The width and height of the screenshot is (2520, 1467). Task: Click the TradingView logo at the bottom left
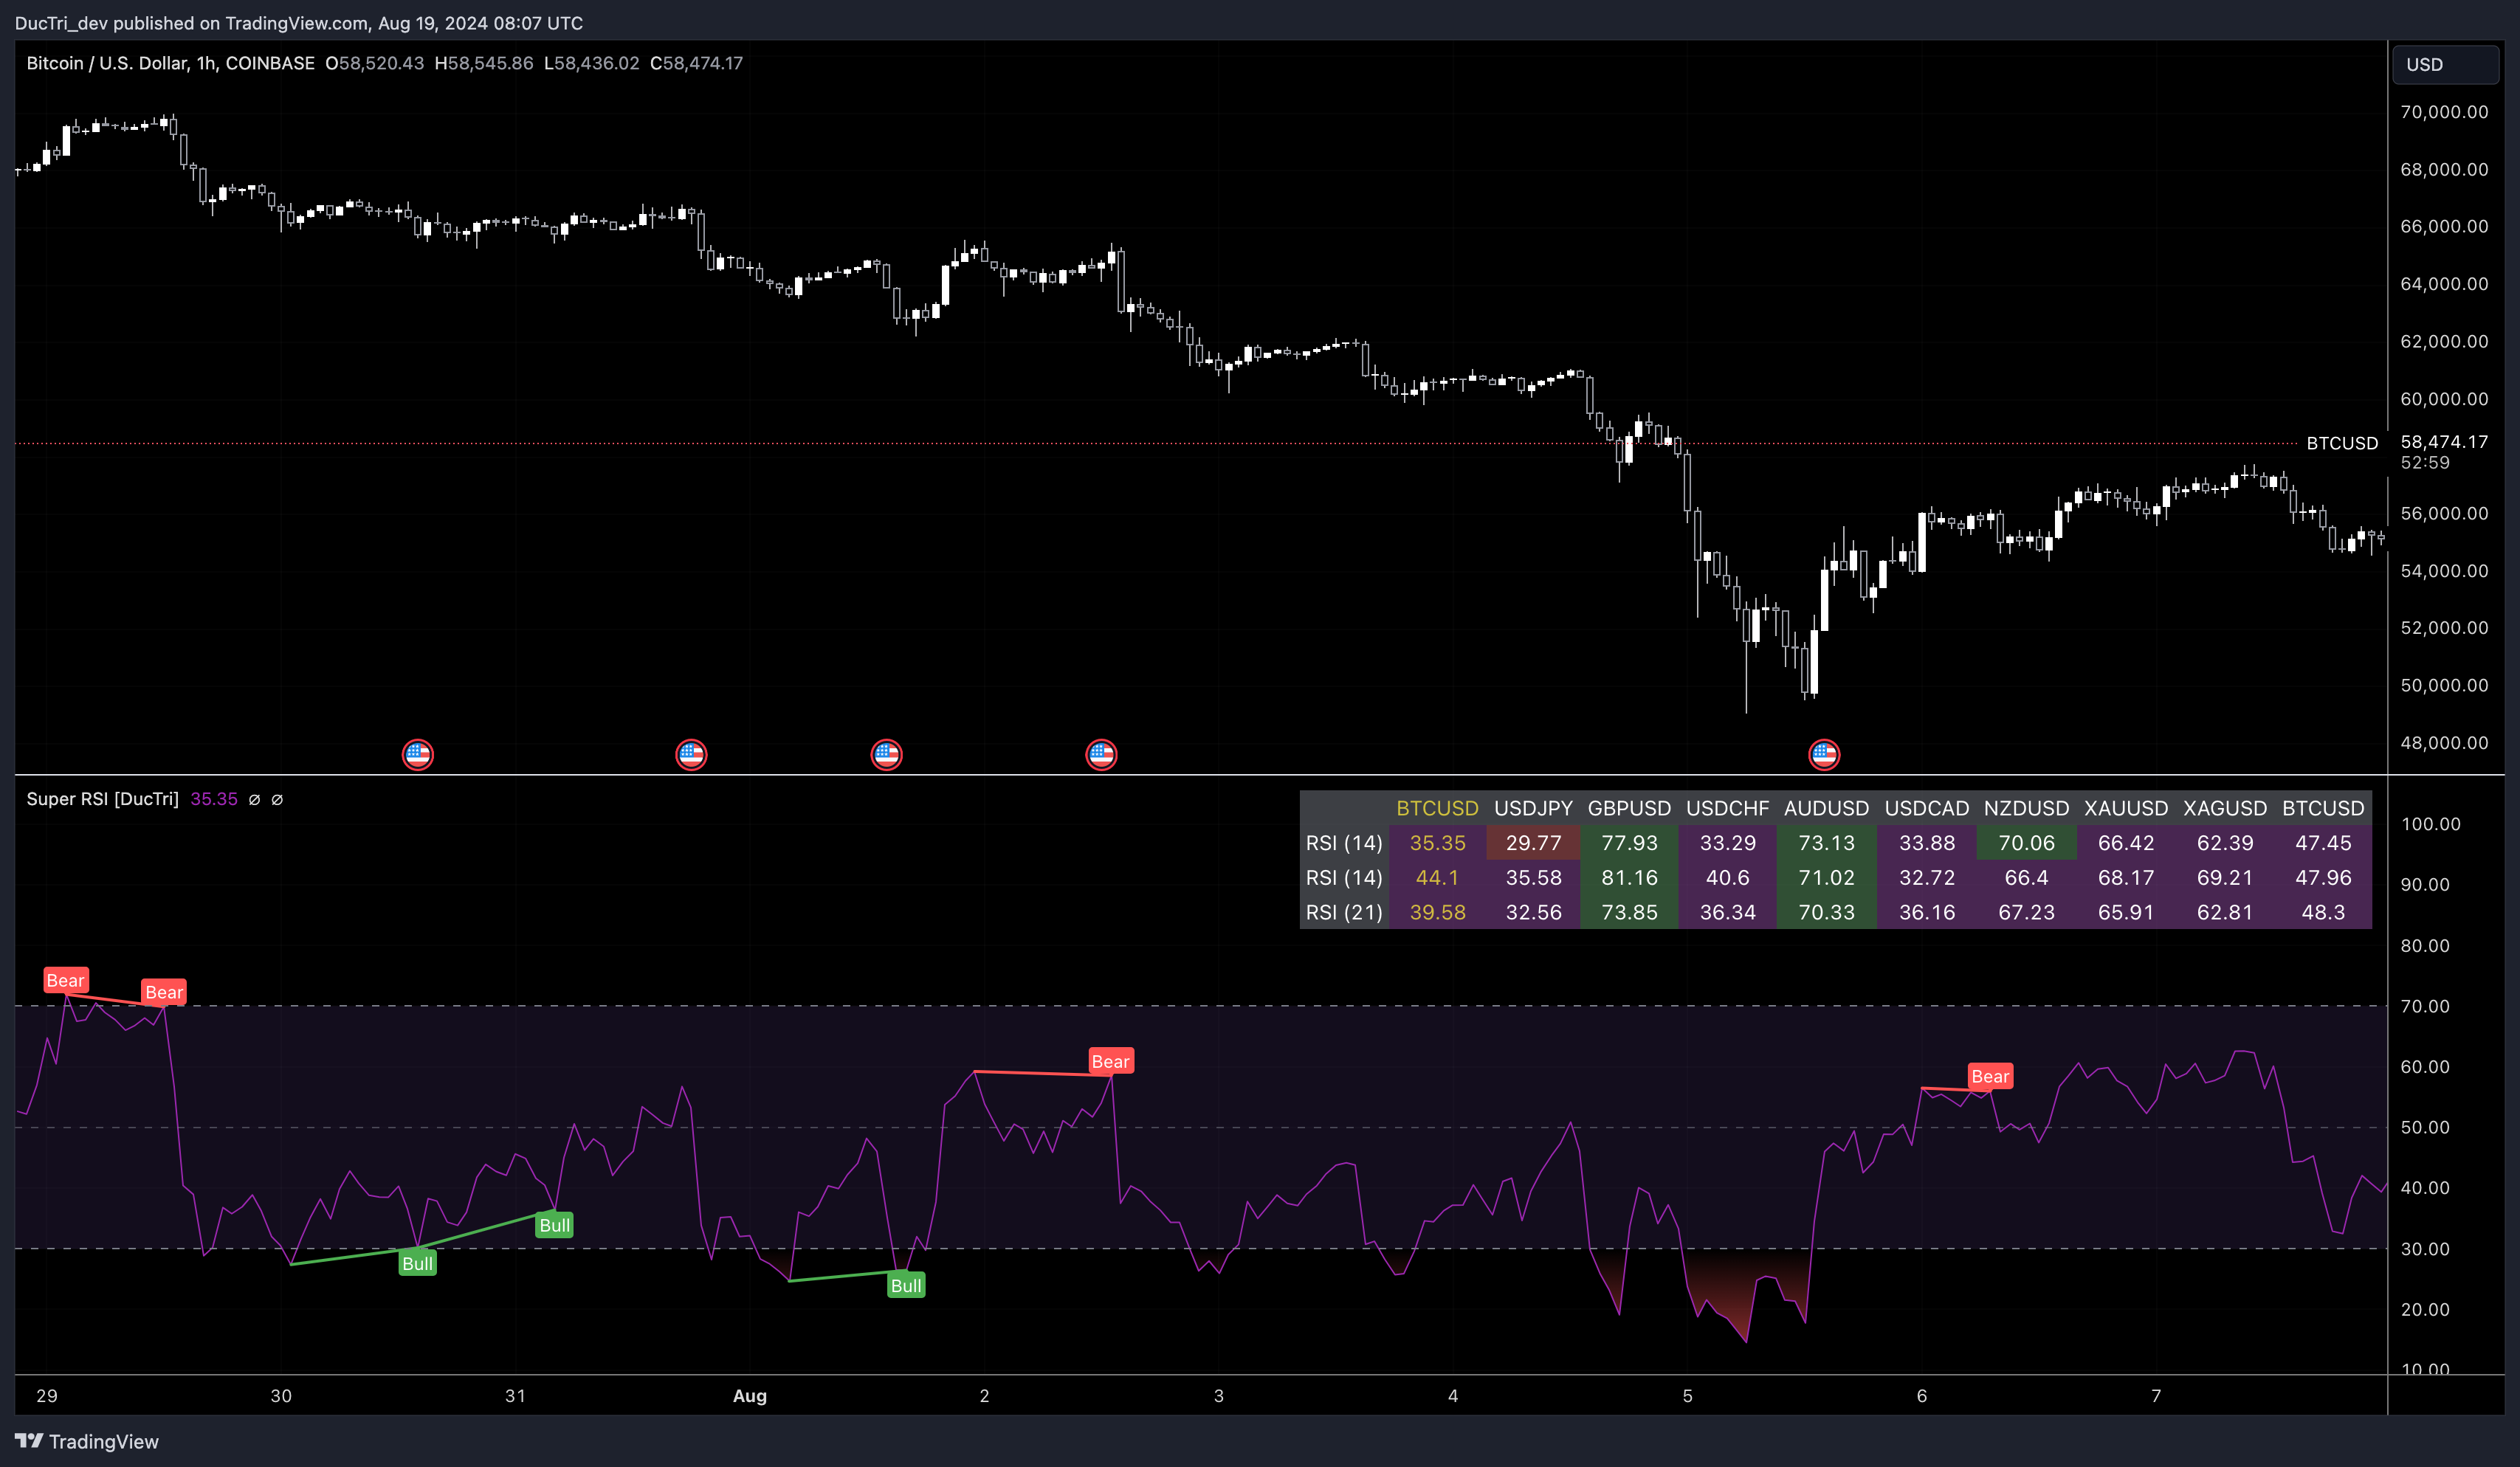[87, 1441]
